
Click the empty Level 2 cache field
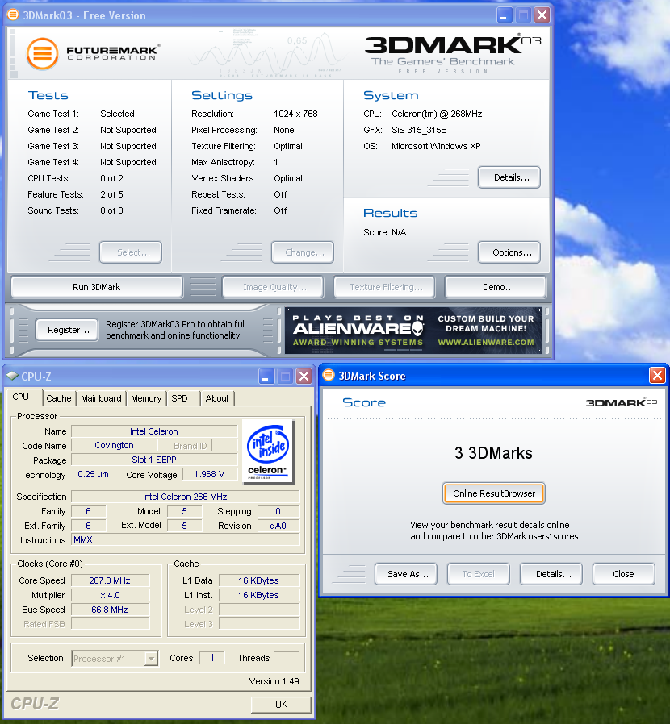(259, 610)
